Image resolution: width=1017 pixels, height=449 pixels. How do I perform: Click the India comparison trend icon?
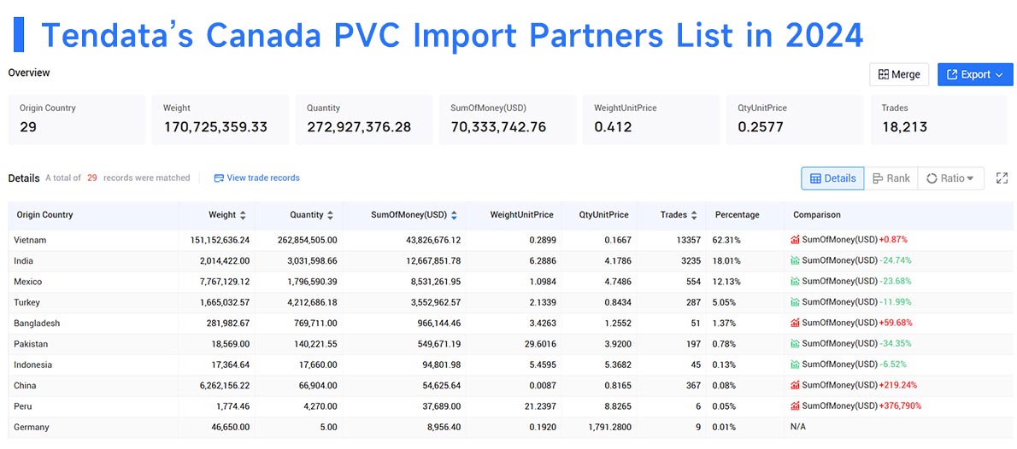[x=795, y=260]
